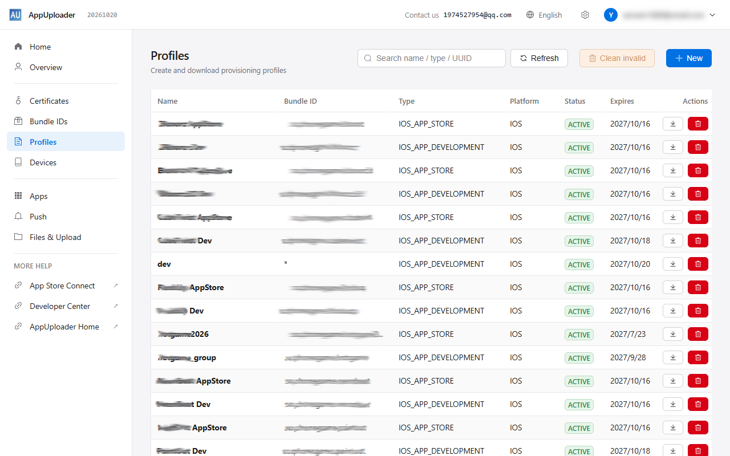Viewport: 730px width, 456px height.
Task: Click the contact email 1974527954@qq.com
Action: tap(477, 15)
